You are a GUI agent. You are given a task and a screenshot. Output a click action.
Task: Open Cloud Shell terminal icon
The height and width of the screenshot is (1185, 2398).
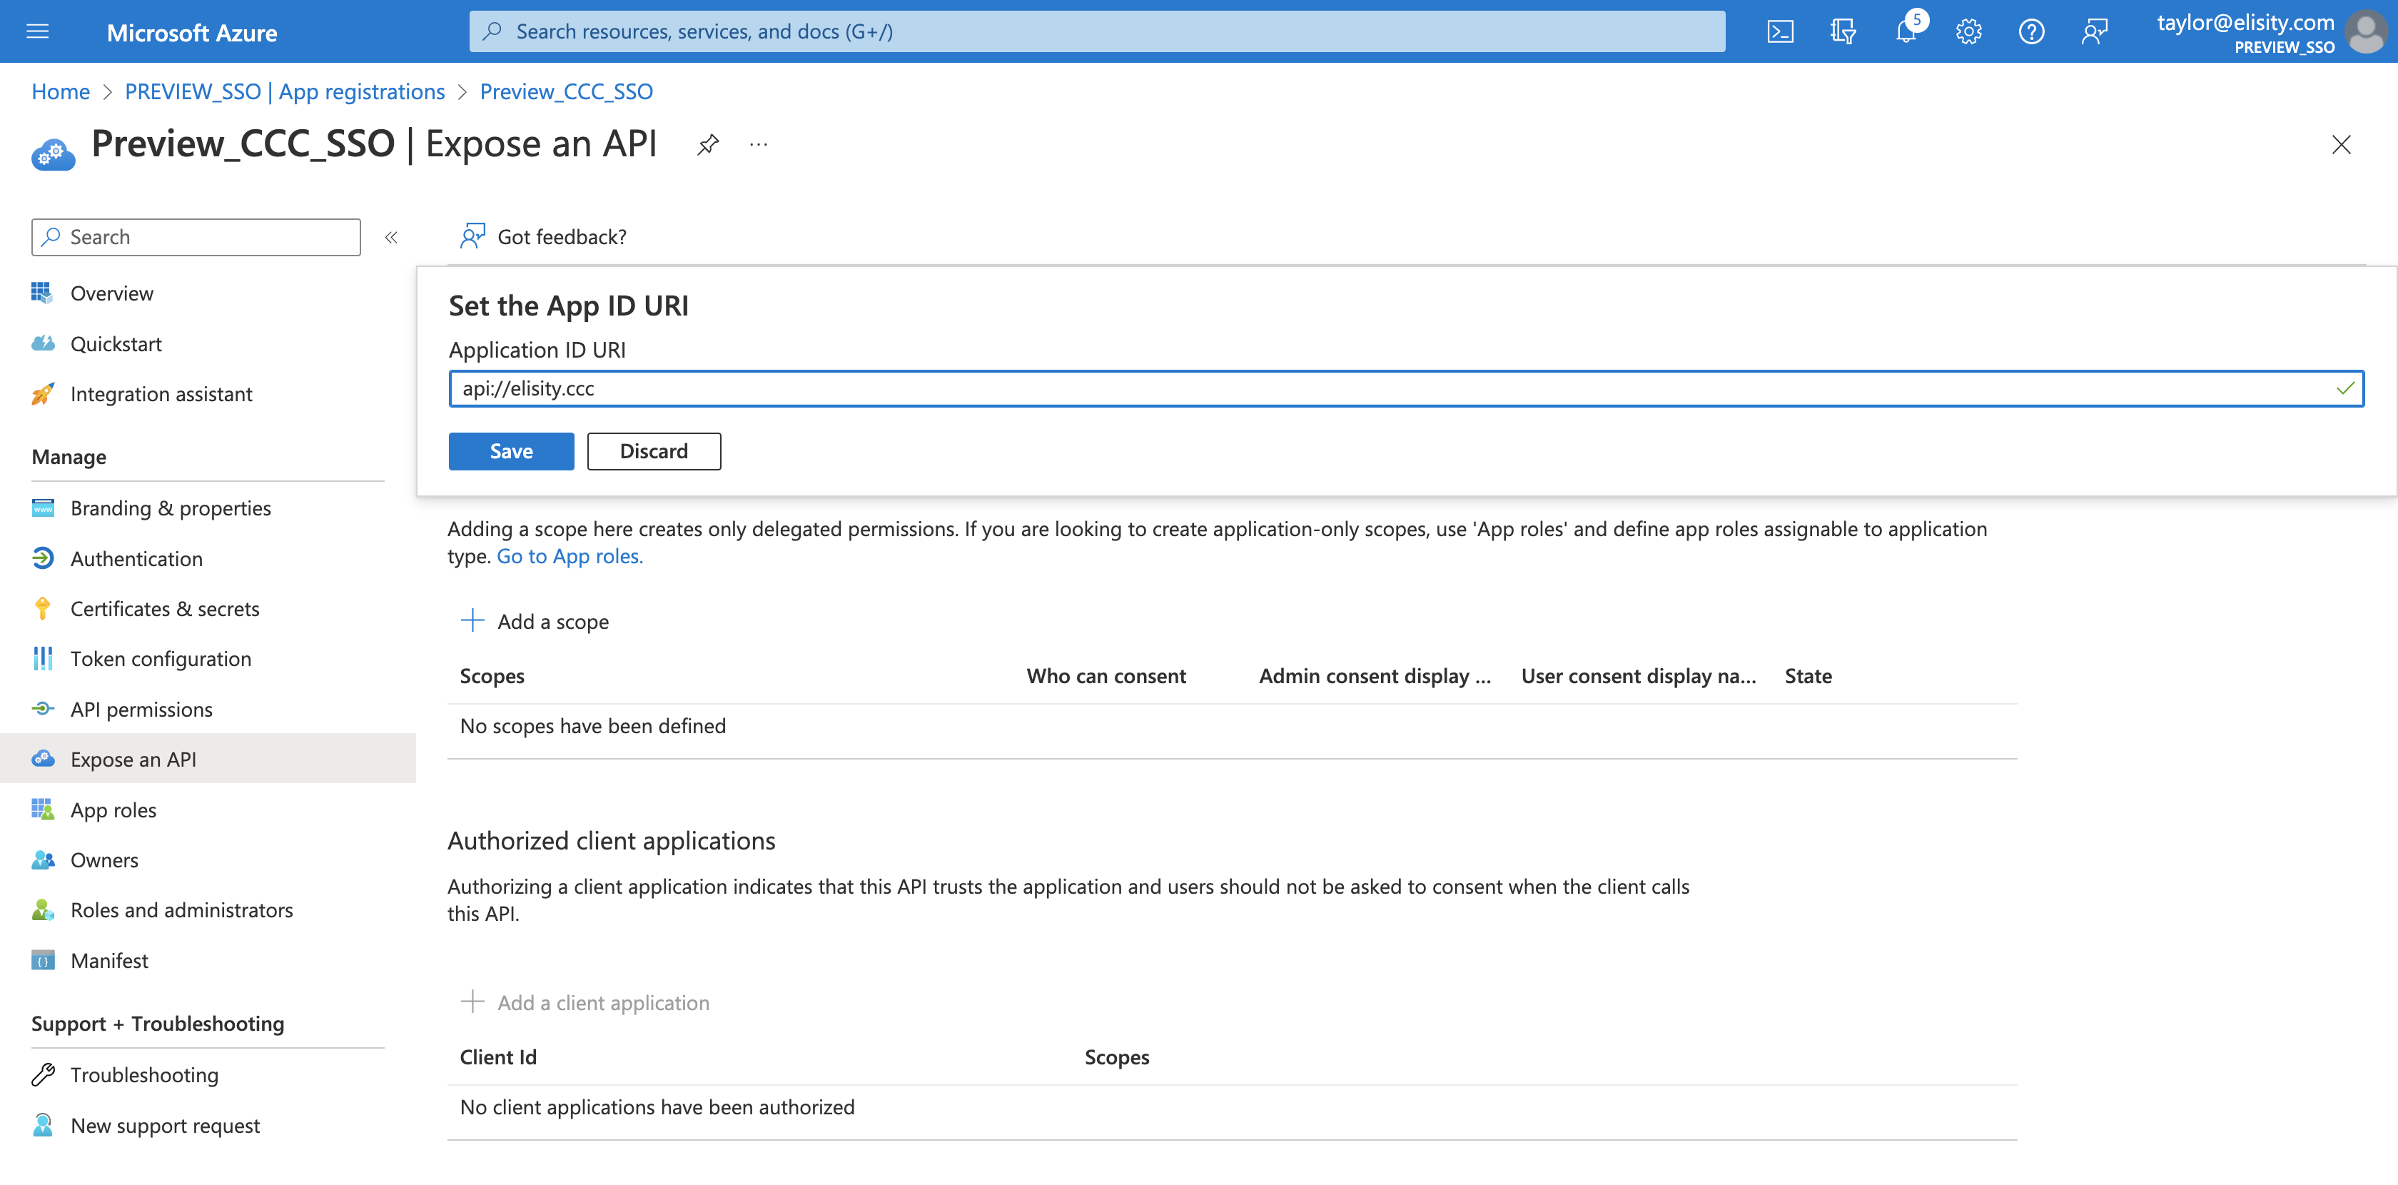[x=1780, y=31]
